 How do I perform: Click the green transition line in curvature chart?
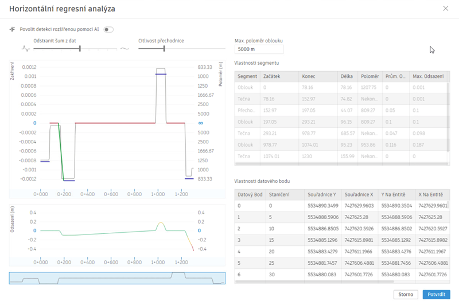pyautogui.click(x=61, y=152)
